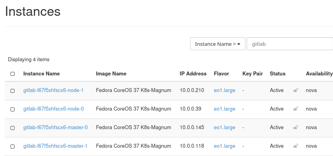
Task: Click Active status in master-0 row
Action: click(x=276, y=128)
